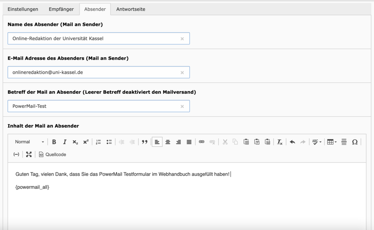374x230 pixels.
Task: Apply blockquote formatting
Action: (x=145, y=142)
